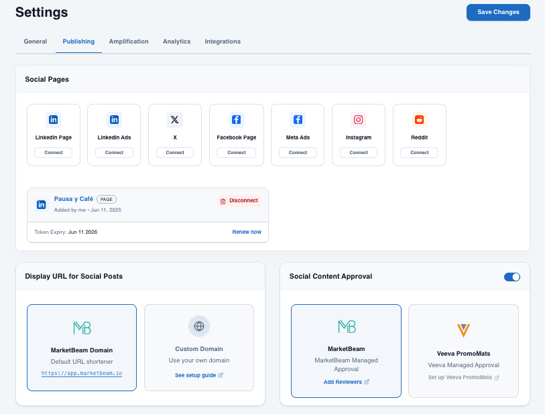This screenshot has width=545, height=414.
Task: Connect a Reddit account
Action: tap(419, 153)
